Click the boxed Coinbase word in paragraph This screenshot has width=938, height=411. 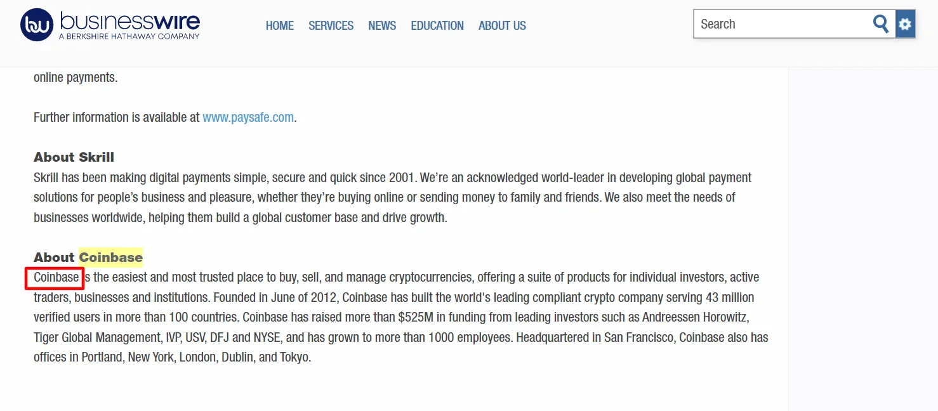[56, 278]
